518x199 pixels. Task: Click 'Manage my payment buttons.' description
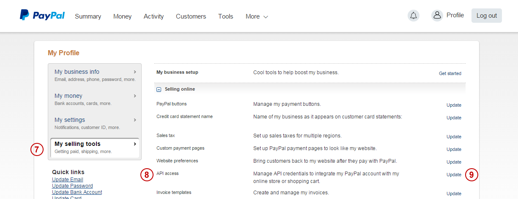click(x=287, y=104)
